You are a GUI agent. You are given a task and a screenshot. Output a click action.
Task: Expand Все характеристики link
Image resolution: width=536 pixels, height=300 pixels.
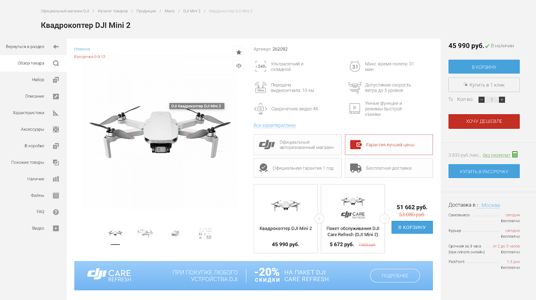point(275,126)
